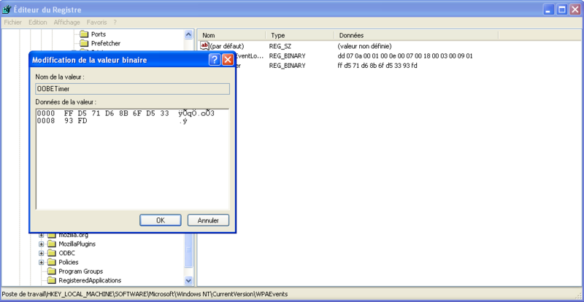Select the MozillaPlugins folder icon

coord(51,244)
